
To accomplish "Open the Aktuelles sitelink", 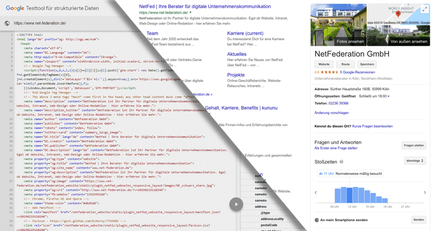I will tap(237, 54).
